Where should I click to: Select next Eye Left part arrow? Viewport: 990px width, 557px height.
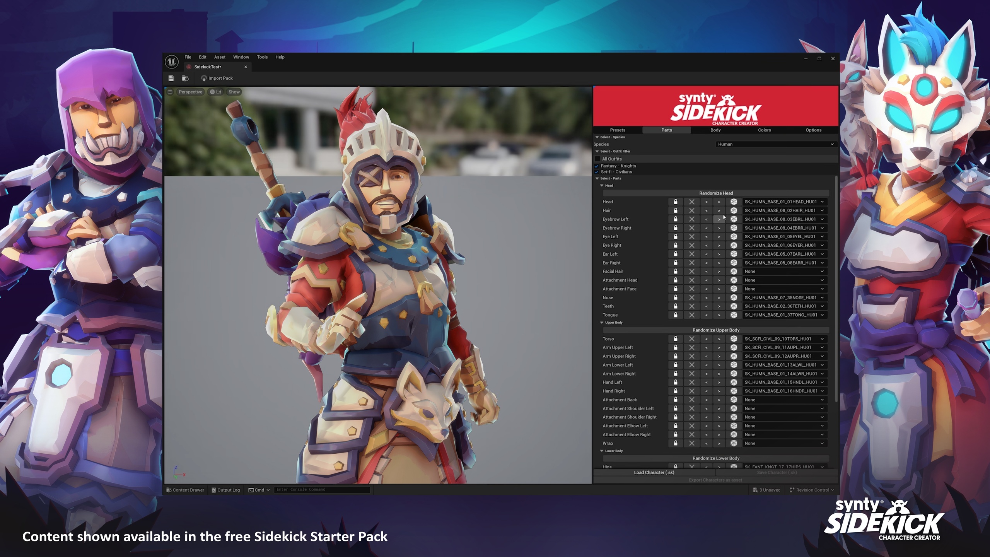(x=719, y=237)
